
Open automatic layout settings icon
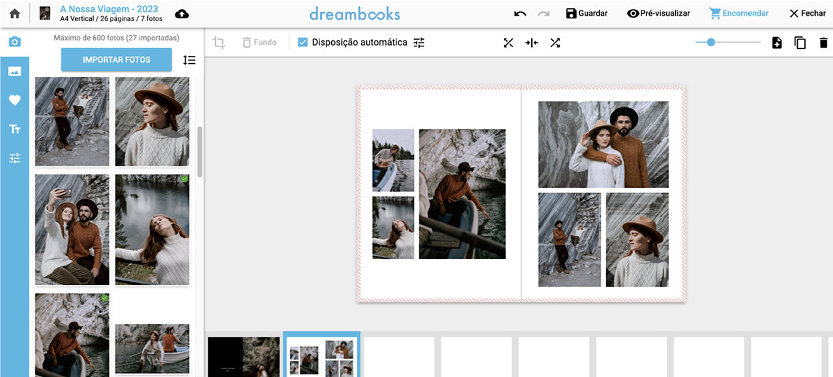(x=419, y=42)
